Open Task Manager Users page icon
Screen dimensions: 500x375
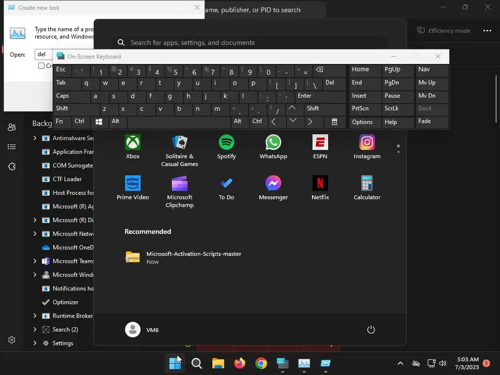12,127
